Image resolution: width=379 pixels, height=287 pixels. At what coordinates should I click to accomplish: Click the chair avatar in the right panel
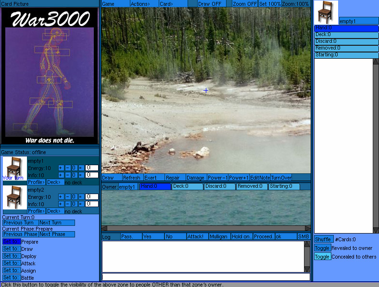[326, 13]
